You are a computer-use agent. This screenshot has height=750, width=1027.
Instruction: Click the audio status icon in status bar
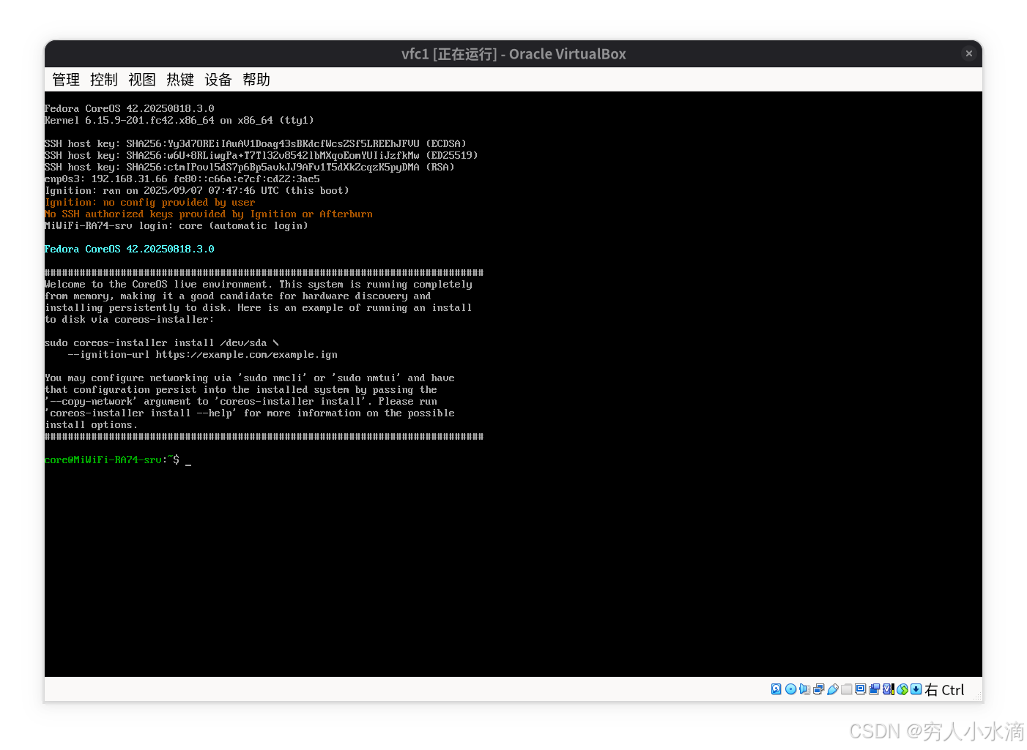(804, 689)
